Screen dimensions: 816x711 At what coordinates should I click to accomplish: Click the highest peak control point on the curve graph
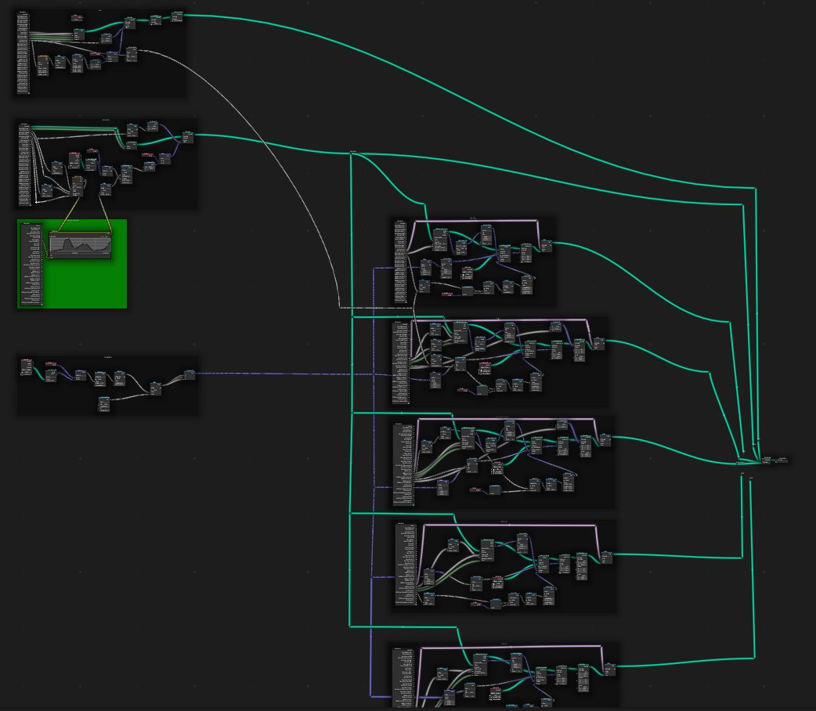tap(67, 240)
